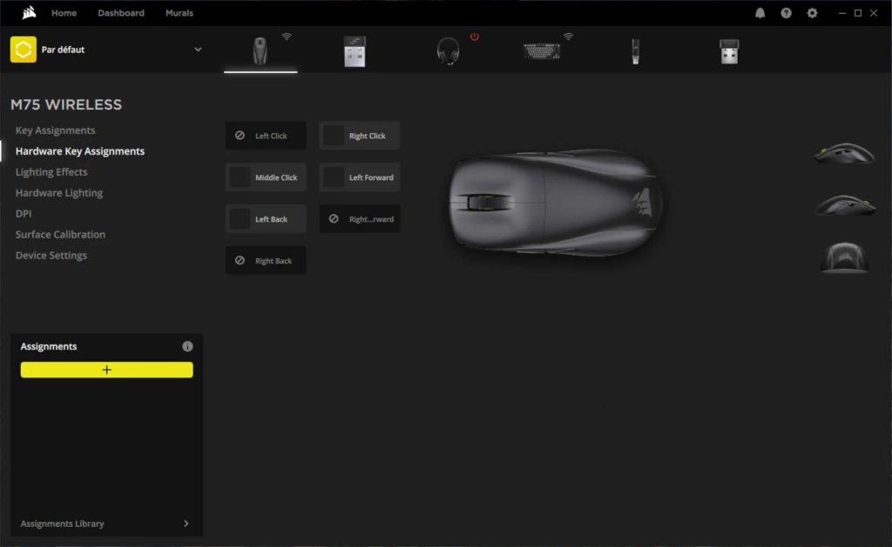
Task: Click the Corsair sails logo
Action: [x=29, y=13]
